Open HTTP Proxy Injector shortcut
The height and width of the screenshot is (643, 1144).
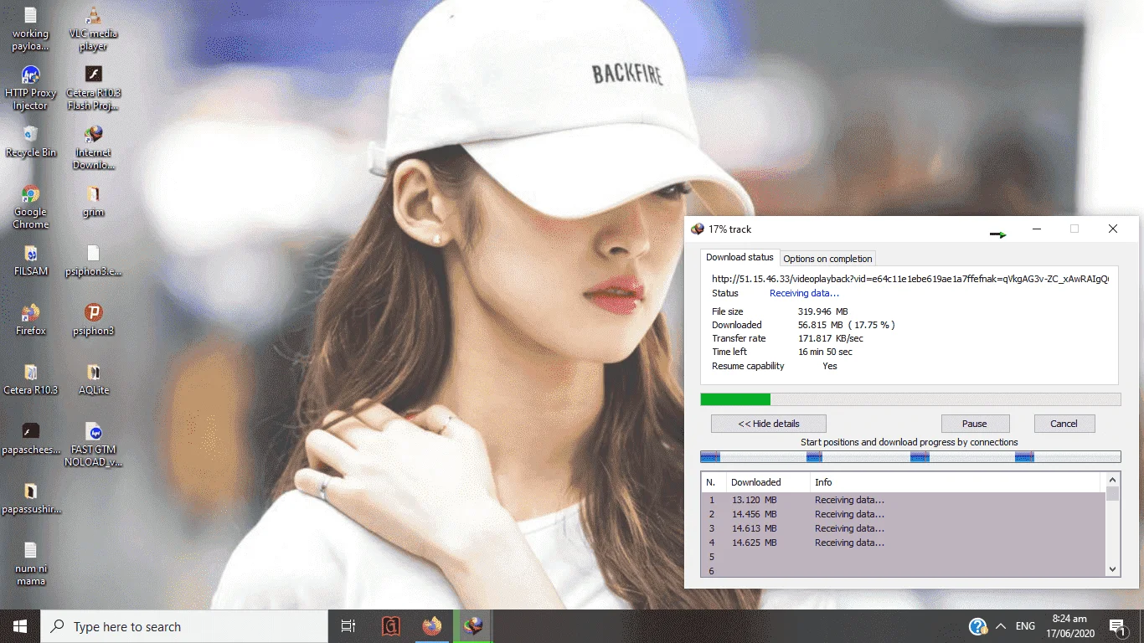coord(30,88)
